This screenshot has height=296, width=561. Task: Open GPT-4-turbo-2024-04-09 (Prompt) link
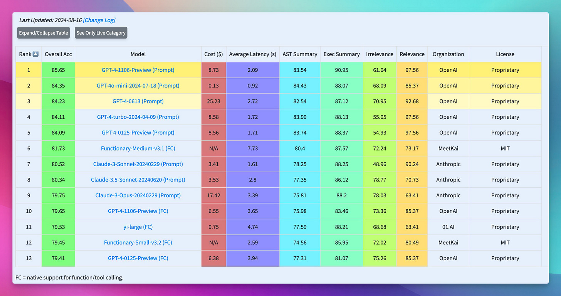point(138,117)
